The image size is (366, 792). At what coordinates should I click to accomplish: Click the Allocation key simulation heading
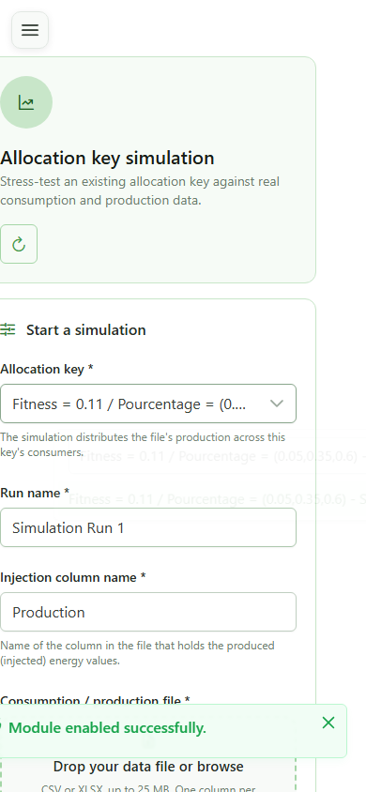pos(107,158)
